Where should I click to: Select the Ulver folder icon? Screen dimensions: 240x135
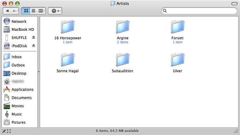click(x=178, y=60)
